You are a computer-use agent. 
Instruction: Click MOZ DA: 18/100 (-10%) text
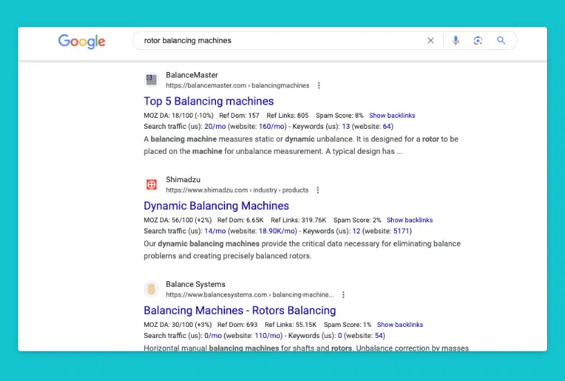[179, 116]
